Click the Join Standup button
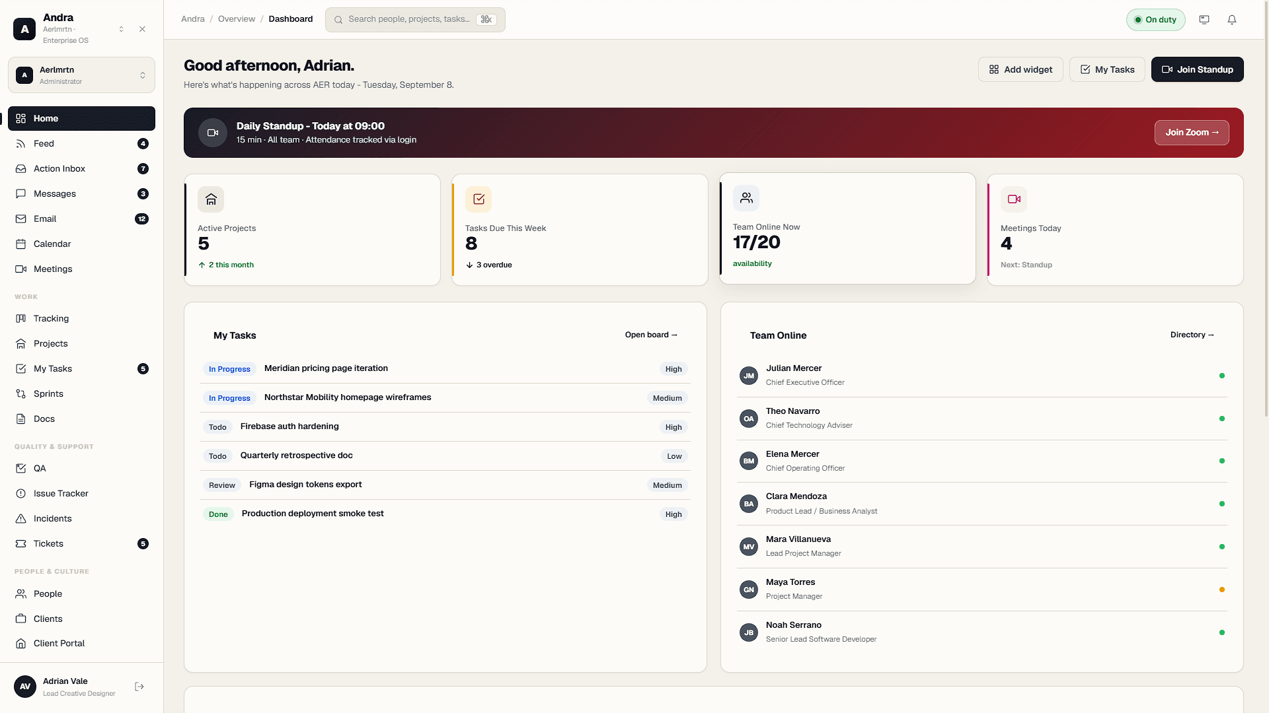 pos(1197,69)
